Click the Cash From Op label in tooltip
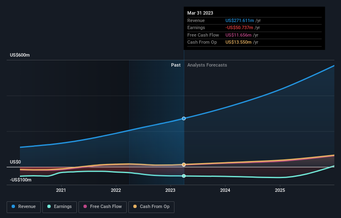Viewport: 341px width, 218px height. (202, 42)
